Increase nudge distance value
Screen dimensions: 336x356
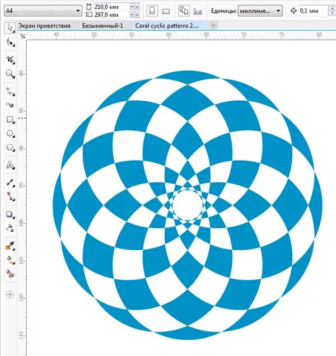pos(332,8)
